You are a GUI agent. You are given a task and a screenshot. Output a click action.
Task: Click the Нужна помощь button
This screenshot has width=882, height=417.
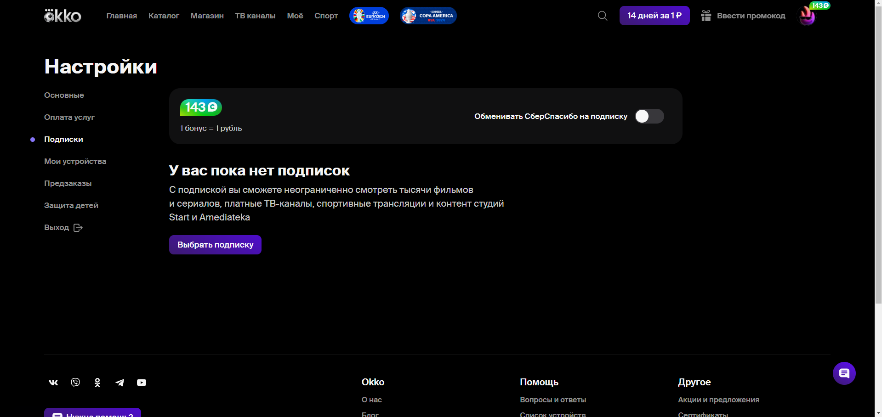click(x=92, y=413)
